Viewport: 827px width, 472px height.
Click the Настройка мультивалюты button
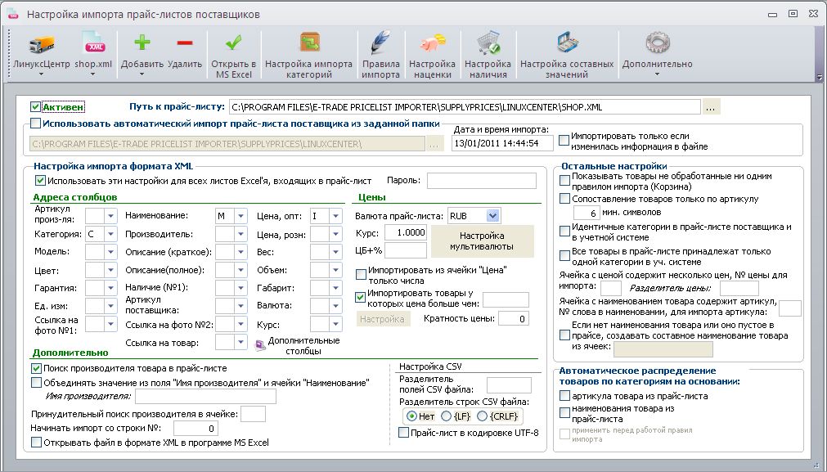(x=482, y=241)
